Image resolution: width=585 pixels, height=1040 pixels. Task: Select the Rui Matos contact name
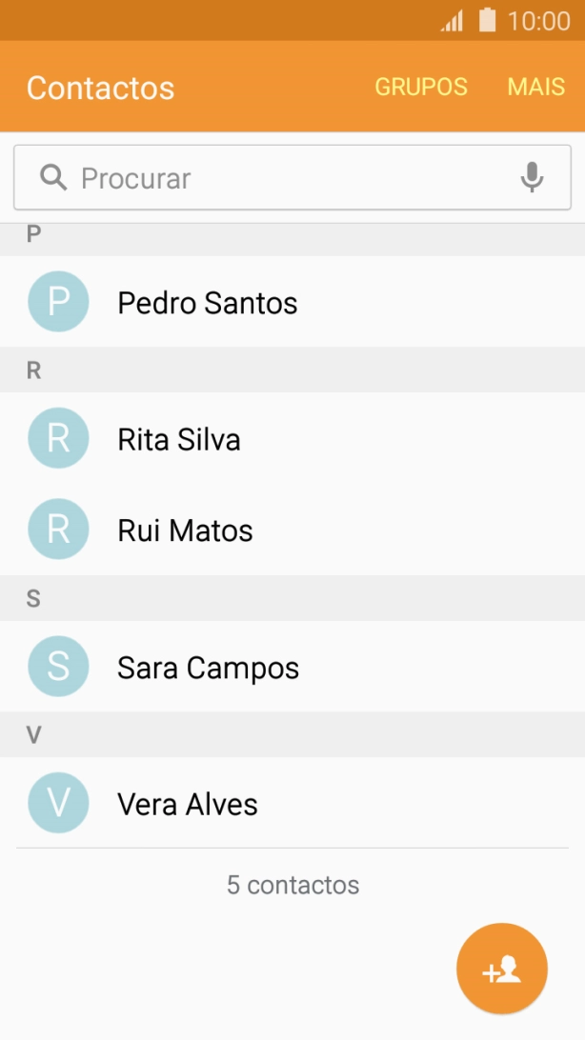(x=185, y=530)
